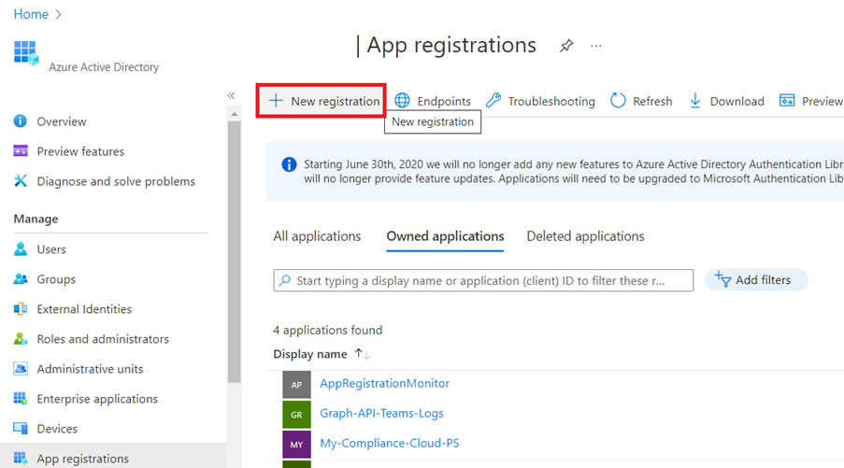Click the Roles and administrators icon

(x=21, y=339)
